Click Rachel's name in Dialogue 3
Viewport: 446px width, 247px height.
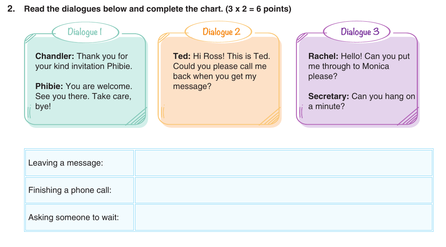pos(323,56)
